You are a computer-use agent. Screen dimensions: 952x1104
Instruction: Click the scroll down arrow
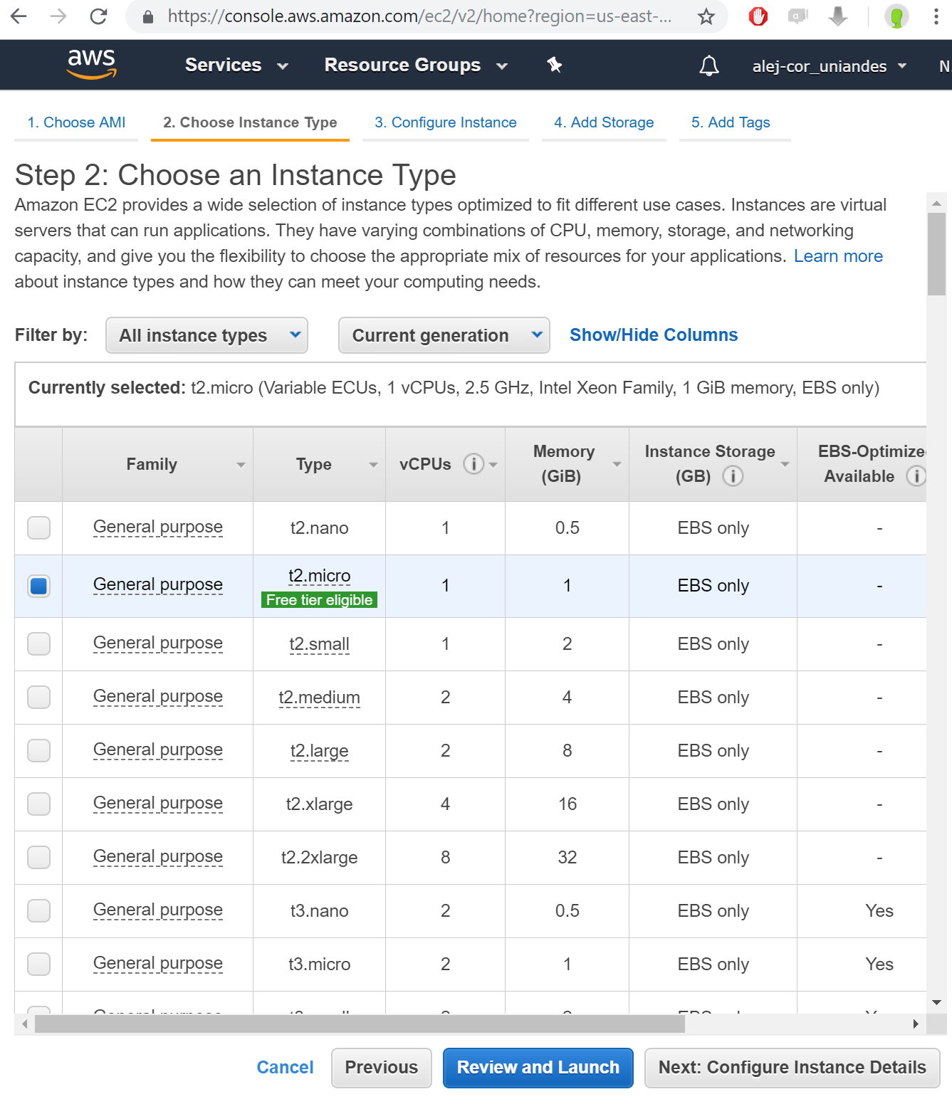tap(936, 1002)
